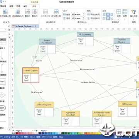Screen dimensions: 139x139
Task: Open the View ribbon tab
Action: coord(11,6)
